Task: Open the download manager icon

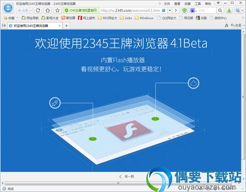Action: (x=229, y=11)
